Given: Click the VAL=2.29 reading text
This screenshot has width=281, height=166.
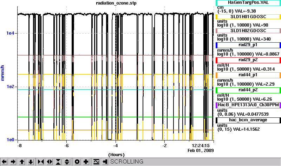Looking at the screenshot, I should click(x=265, y=84).
